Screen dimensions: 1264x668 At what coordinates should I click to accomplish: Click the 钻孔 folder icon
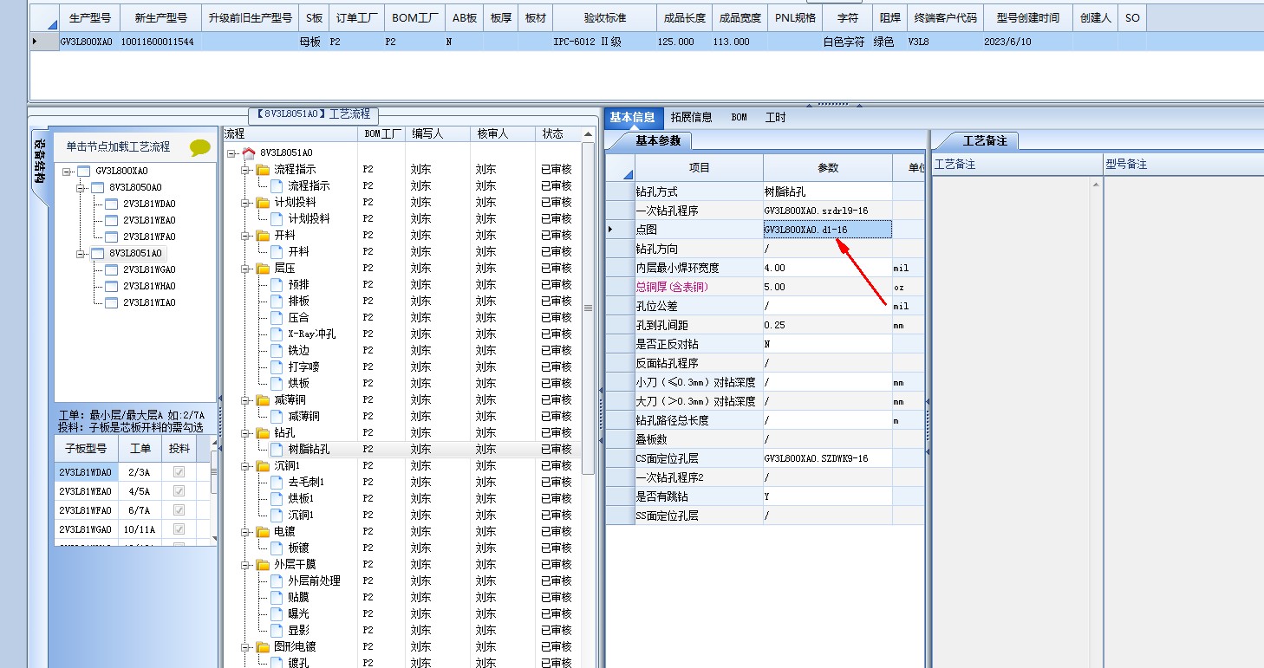pos(264,433)
